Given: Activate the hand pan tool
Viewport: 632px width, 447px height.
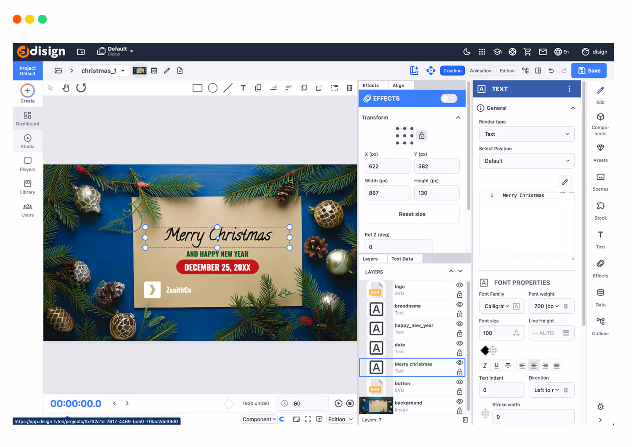Looking at the screenshot, I should tap(66, 88).
